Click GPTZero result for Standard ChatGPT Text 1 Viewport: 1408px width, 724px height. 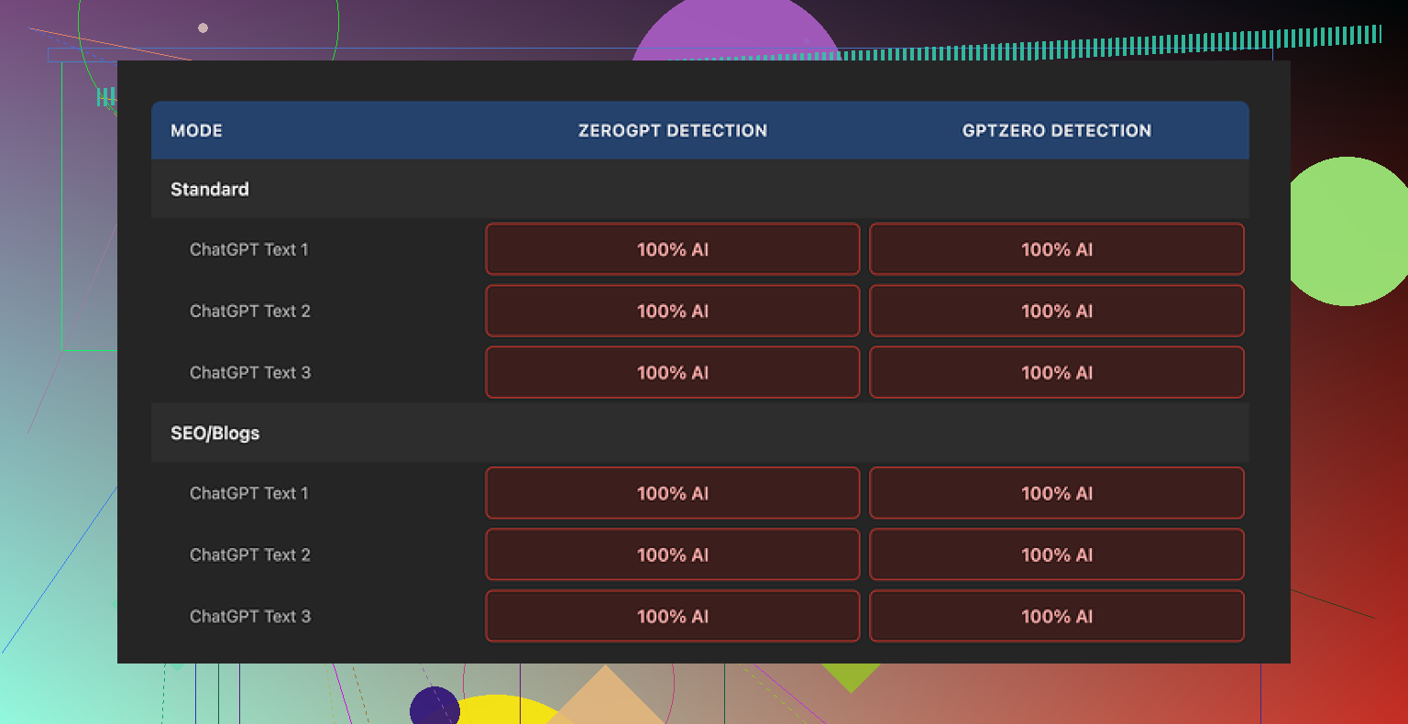pyautogui.click(x=1056, y=249)
